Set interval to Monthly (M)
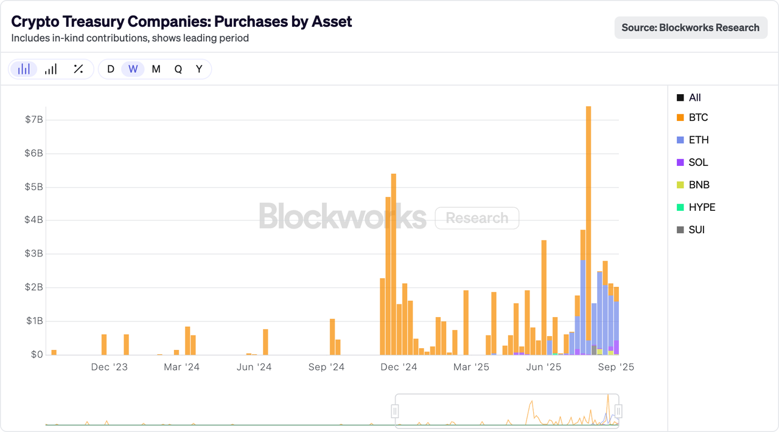 pyautogui.click(x=156, y=69)
